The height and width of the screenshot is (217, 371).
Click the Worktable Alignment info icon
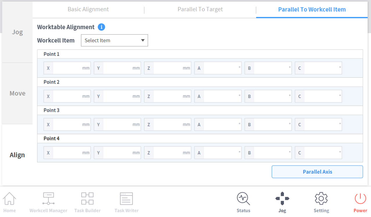click(101, 27)
